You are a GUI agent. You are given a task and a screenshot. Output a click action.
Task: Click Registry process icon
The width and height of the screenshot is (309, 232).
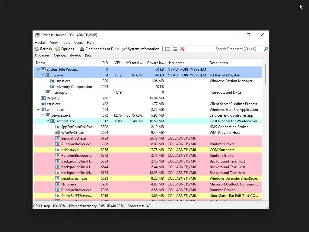coord(43,98)
